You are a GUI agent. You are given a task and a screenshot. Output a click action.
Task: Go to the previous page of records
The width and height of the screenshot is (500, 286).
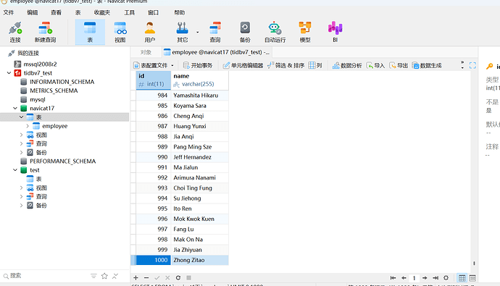coord(404,278)
